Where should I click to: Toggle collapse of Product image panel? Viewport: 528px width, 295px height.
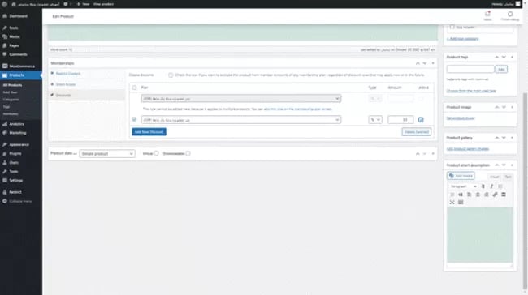513,107
